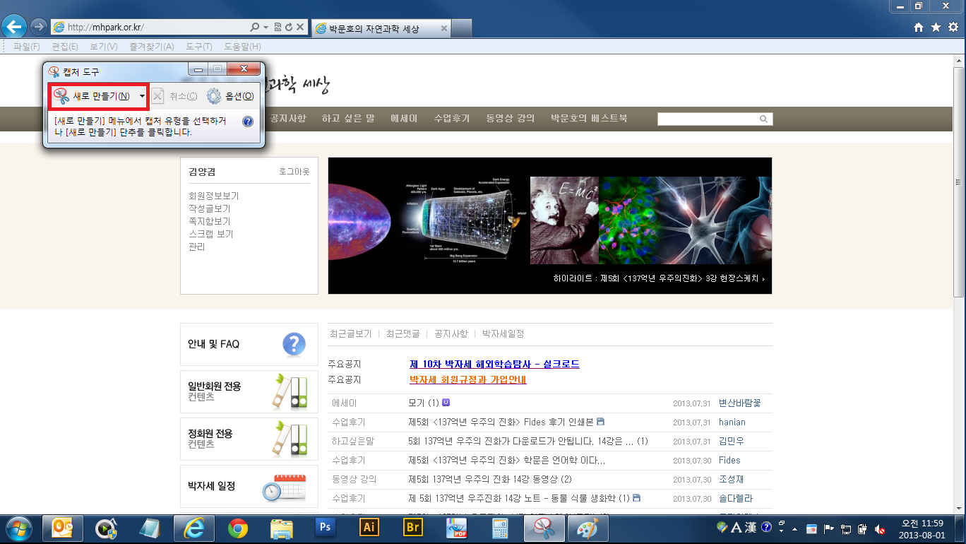Image resolution: width=966 pixels, height=544 pixels.
Task: Open the 제 10차 박자세 해외학습탐사 link
Action: [494, 365]
